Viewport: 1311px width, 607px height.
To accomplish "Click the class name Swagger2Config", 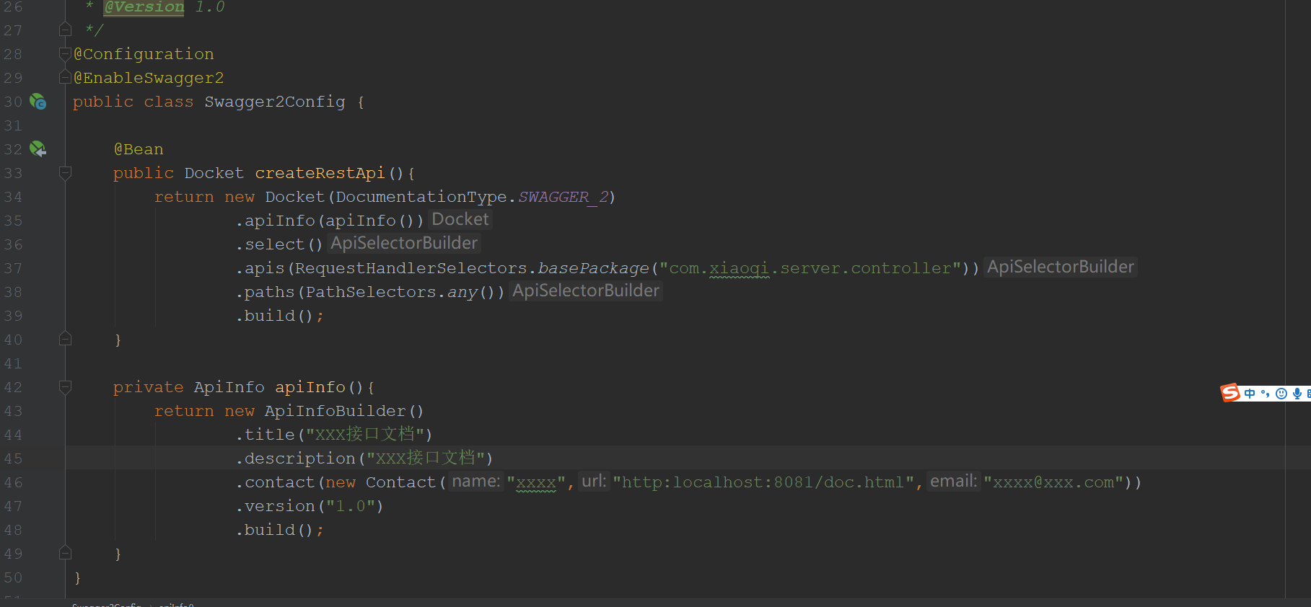I will click(275, 102).
